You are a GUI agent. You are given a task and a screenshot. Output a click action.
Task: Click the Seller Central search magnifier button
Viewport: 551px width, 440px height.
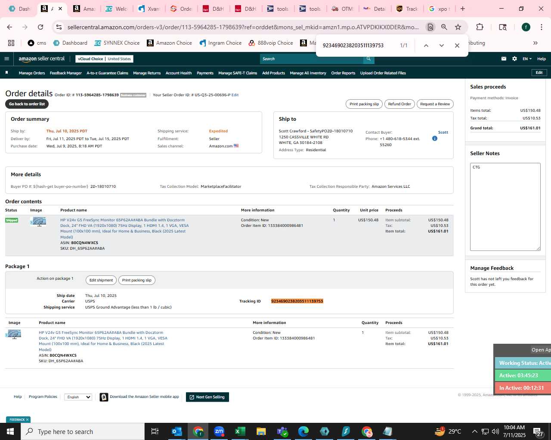click(x=368, y=59)
